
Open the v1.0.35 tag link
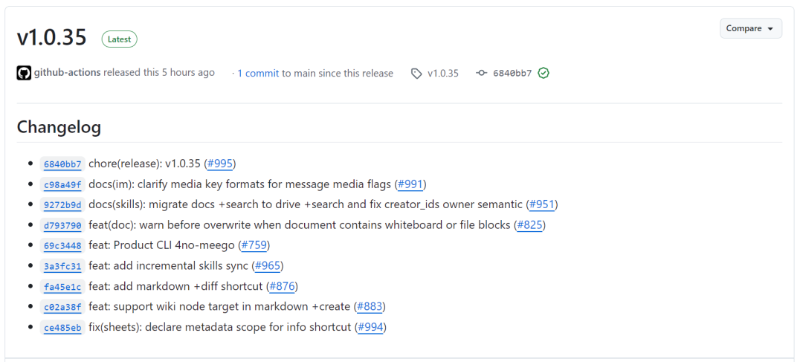(x=443, y=74)
